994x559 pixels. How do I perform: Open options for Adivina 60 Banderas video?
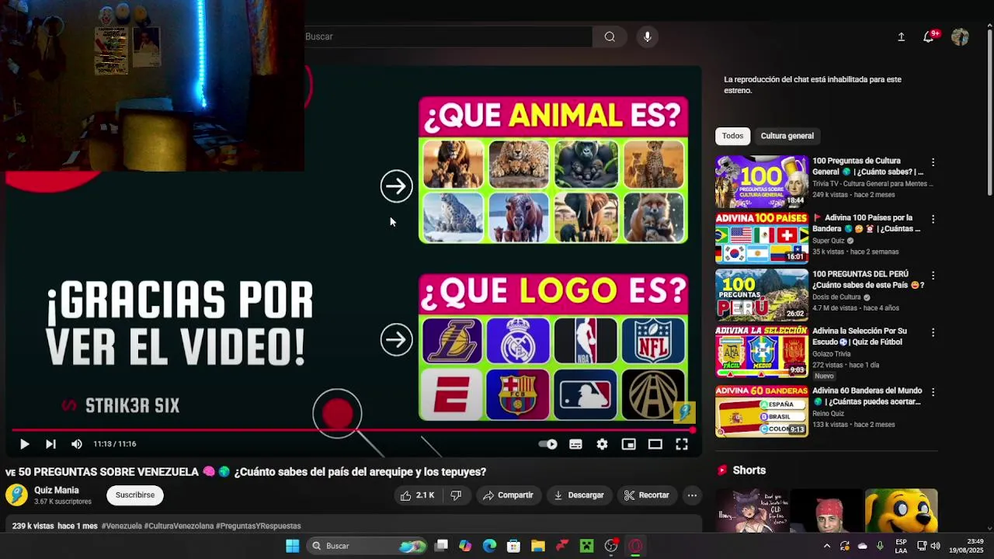(933, 392)
